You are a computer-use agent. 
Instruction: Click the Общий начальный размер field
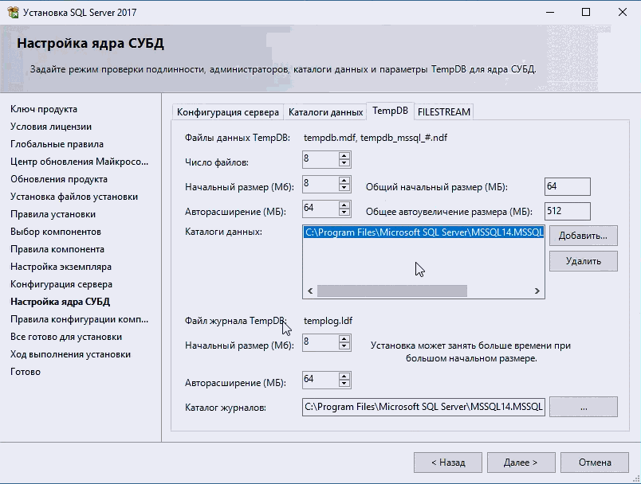coord(568,186)
